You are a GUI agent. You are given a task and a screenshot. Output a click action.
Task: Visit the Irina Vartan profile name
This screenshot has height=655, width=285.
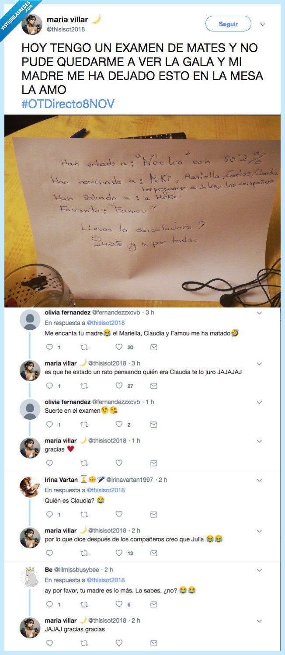(x=61, y=480)
